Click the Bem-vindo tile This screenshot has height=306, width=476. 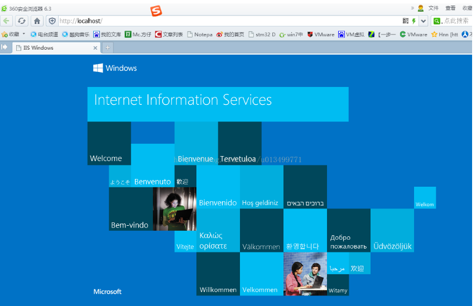click(131, 209)
